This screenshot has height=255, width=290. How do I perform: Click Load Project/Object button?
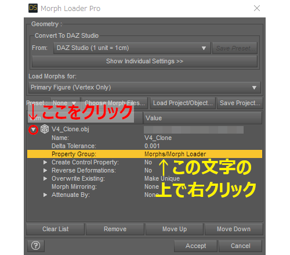pyautogui.click(x=183, y=103)
